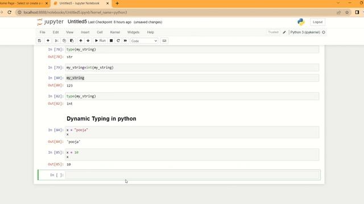The image size is (364, 204).
Task: Reload the page
Action: point(9,12)
